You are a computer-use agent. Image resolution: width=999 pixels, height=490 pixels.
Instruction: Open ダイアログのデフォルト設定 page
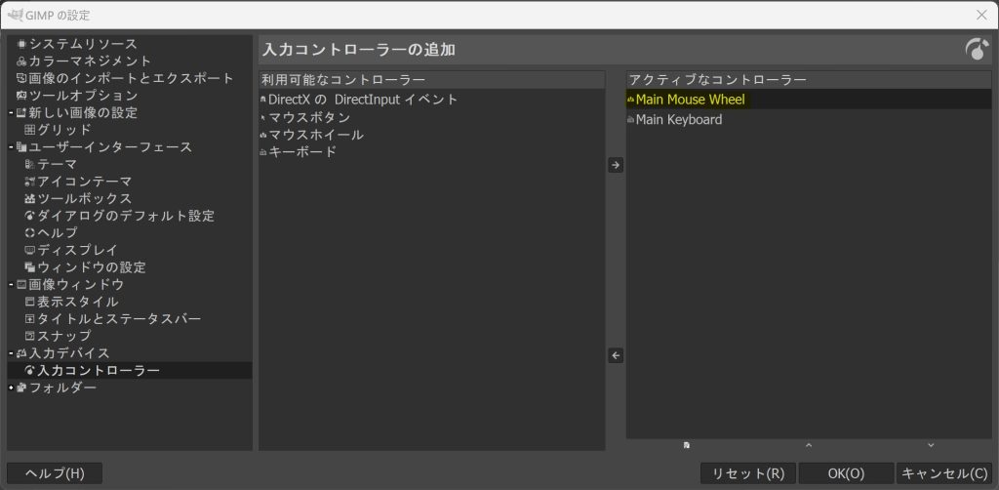click(x=126, y=216)
